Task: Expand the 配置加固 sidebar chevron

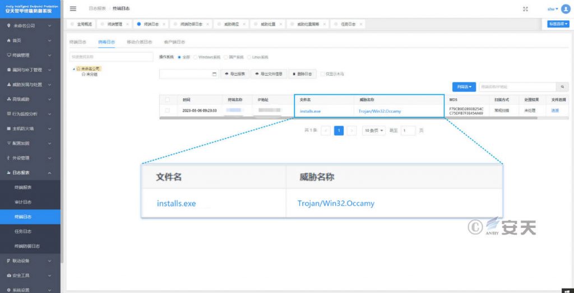Action: [x=49, y=143]
